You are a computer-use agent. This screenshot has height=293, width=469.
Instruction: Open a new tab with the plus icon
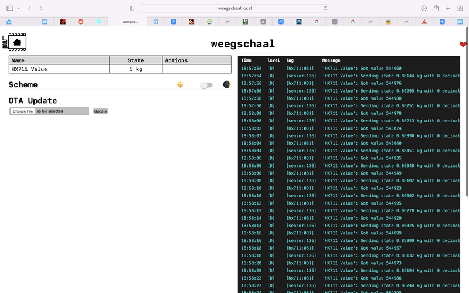tap(448, 8)
